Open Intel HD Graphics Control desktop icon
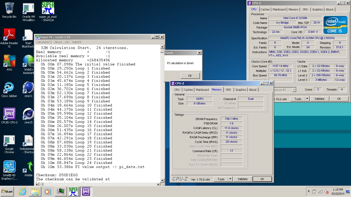 coord(9,170)
